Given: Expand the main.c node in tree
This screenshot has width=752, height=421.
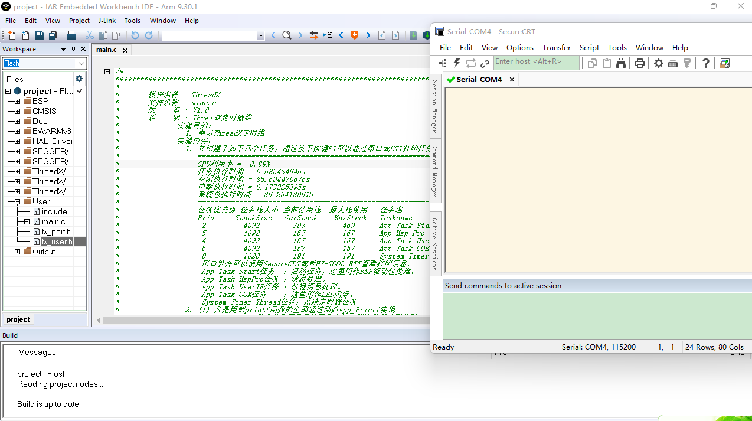Looking at the screenshot, I should coord(27,221).
